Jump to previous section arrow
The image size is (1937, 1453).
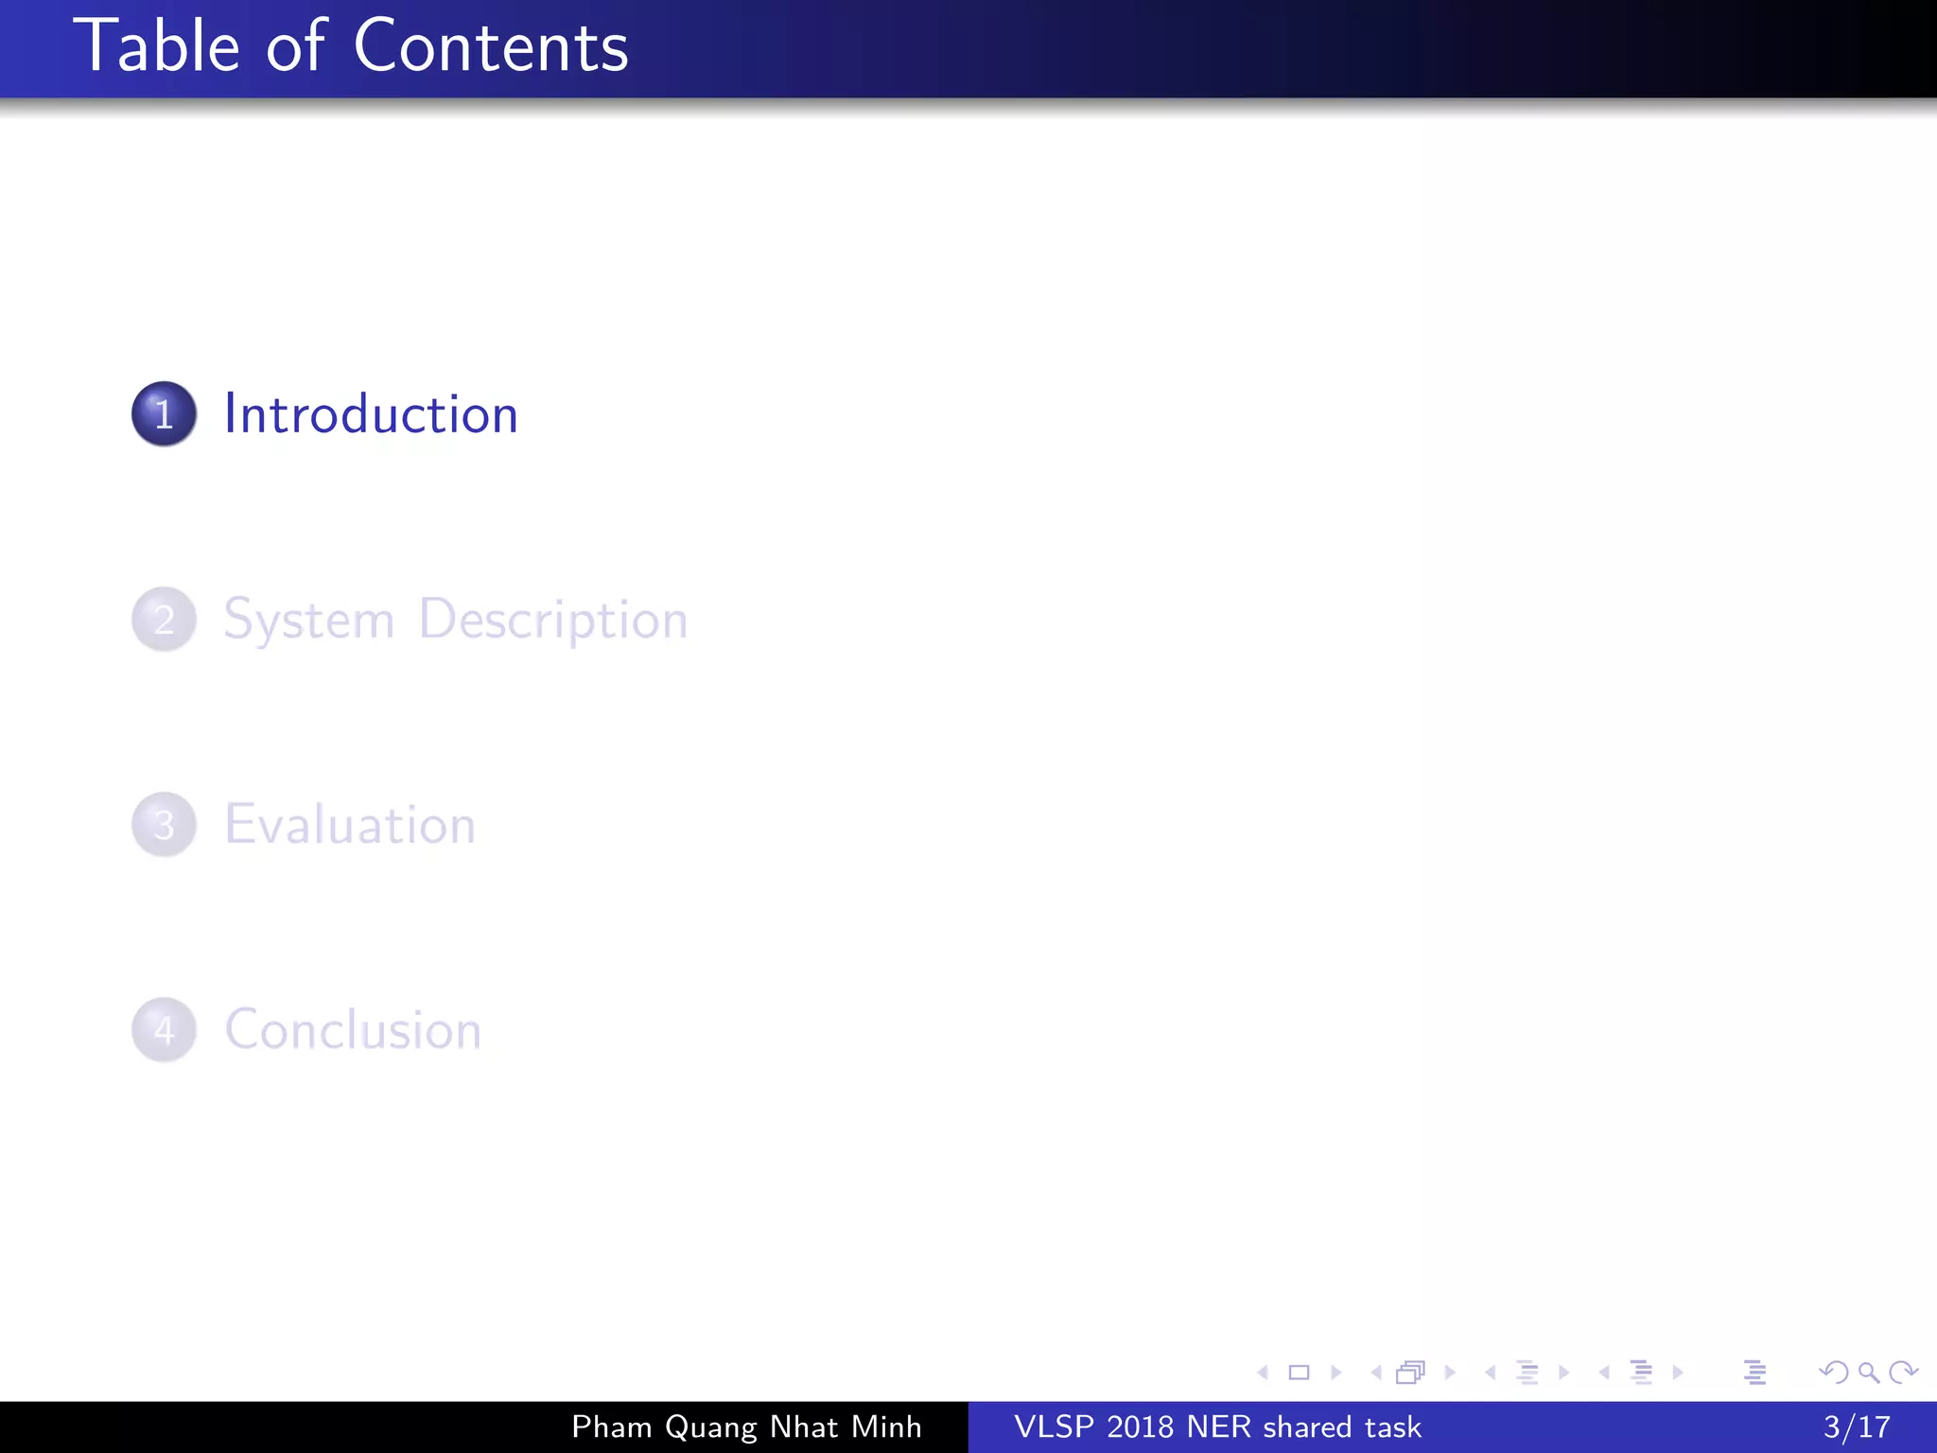(1604, 1373)
